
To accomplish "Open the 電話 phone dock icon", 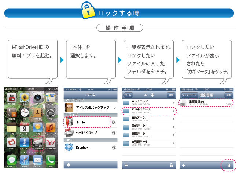I will [x=51, y=160].
